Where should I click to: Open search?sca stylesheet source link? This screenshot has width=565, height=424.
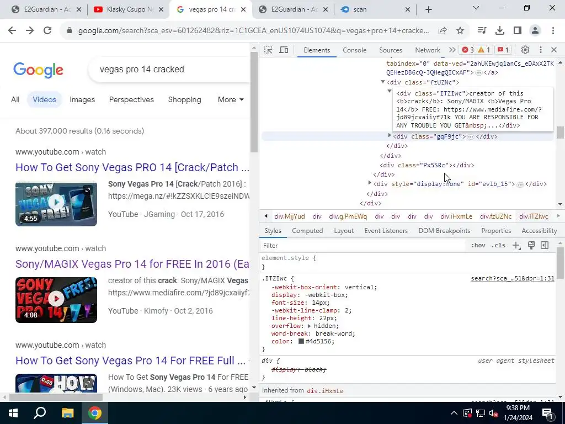513,278
